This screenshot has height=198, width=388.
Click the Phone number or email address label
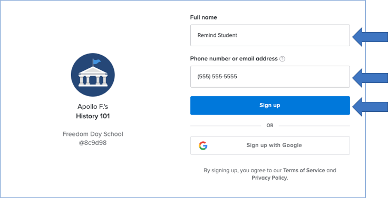[234, 59]
